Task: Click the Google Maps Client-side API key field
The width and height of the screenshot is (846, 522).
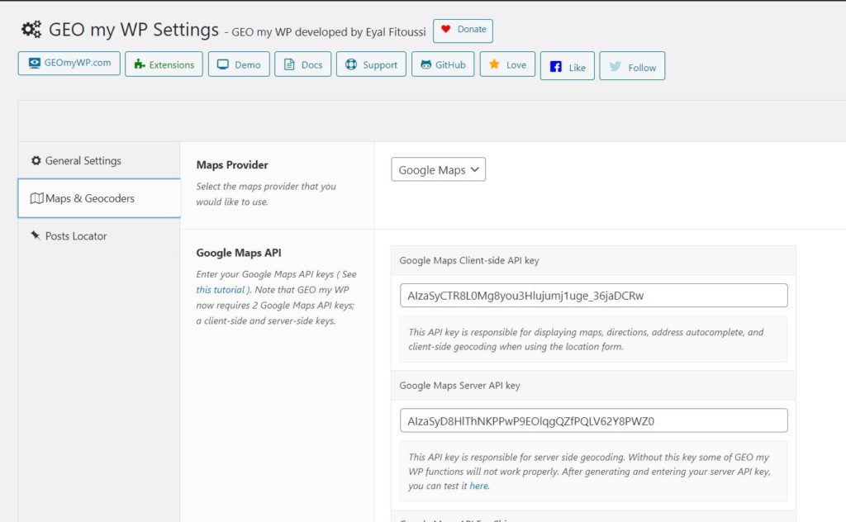Action: 593,296
